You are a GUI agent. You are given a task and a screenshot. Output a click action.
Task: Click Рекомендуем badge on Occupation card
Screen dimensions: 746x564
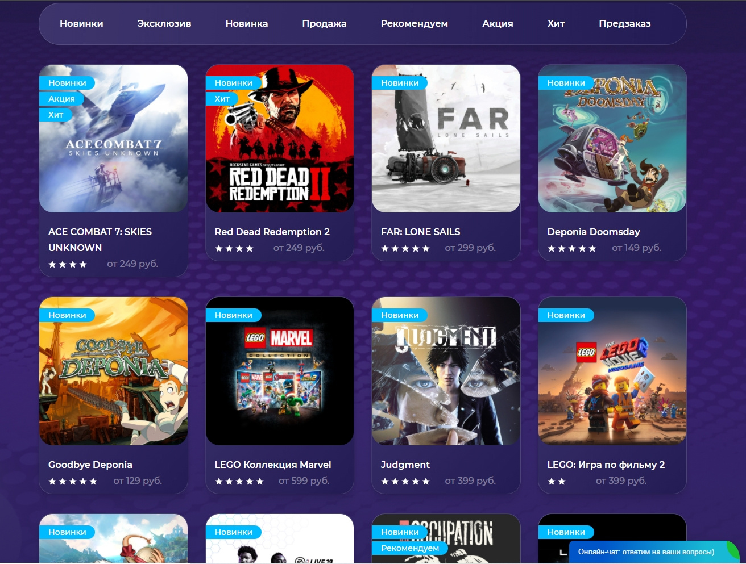point(410,548)
